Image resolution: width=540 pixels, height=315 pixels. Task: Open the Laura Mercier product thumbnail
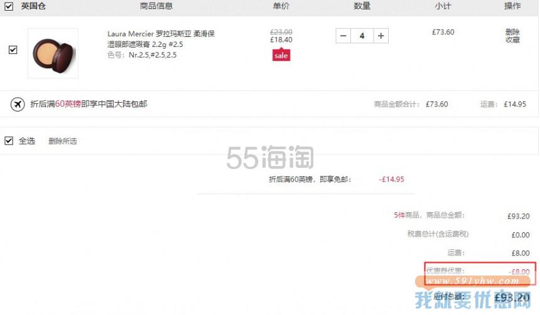53,54
